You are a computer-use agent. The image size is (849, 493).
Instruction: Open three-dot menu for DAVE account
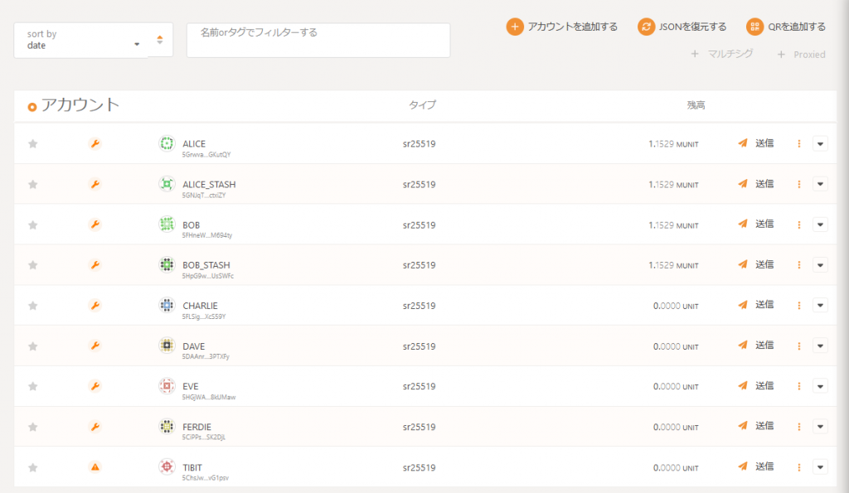[799, 346]
